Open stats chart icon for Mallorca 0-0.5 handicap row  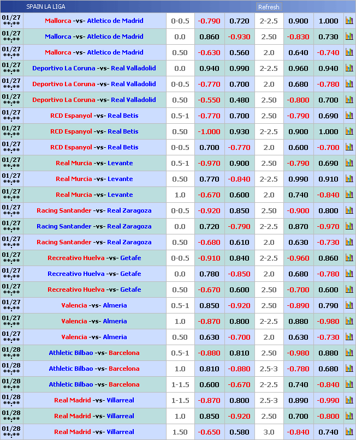click(349, 21)
